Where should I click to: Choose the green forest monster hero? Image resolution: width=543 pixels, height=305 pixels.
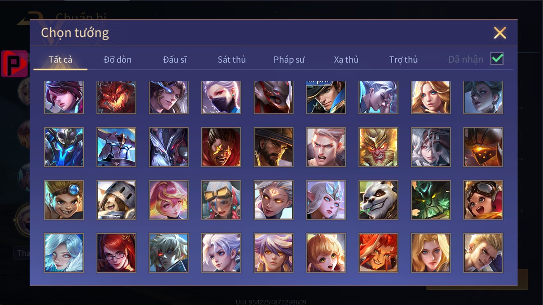click(x=431, y=200)
